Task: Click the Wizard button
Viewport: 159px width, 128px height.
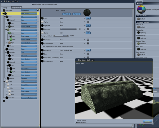Action: pos(67,14)
